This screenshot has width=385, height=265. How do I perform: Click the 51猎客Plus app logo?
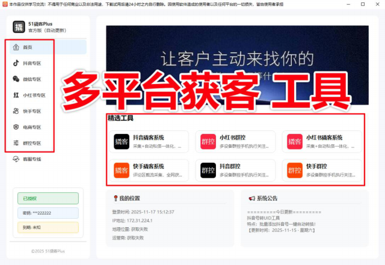[19, 27]
